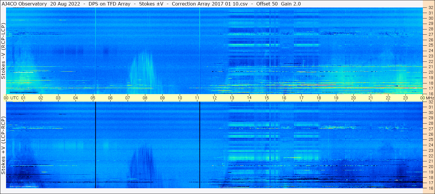Select the 21 MHz label of the Stokes +V panel
435x194 pixels.
pos(431,161)
